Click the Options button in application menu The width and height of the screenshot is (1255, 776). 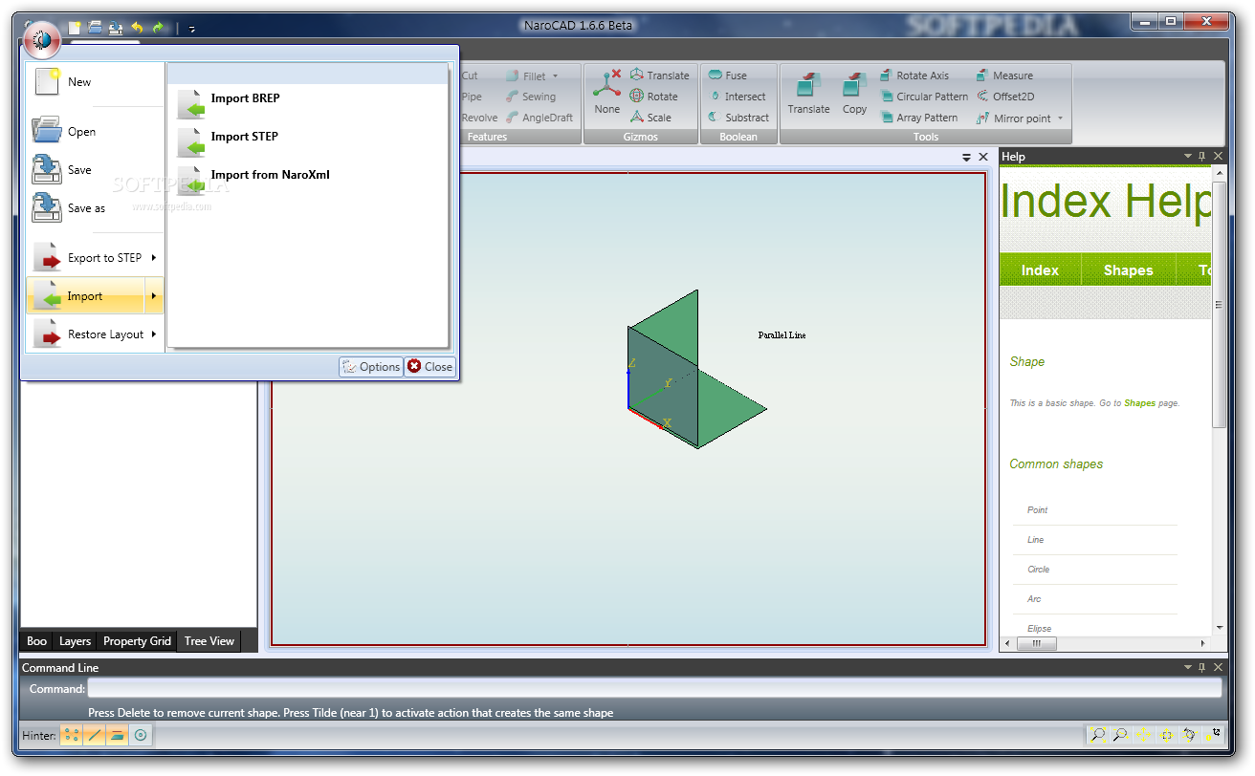(x=371, y=366)
